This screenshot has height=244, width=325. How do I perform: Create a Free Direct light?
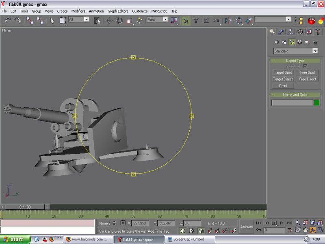[308, 79]
